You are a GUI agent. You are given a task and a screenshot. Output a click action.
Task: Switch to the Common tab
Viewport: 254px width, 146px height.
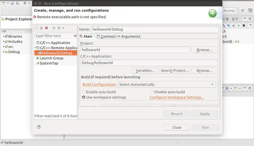pyautogui.click(x=106, y=36)
